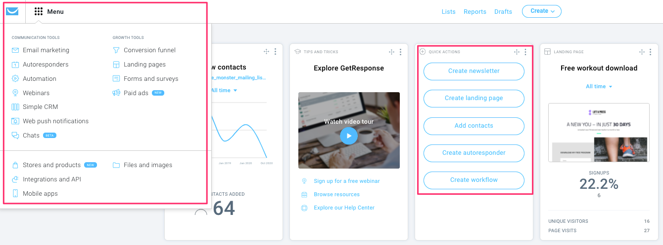Click the Quick Actions widget move icon
663x245 pixels.
517,52
